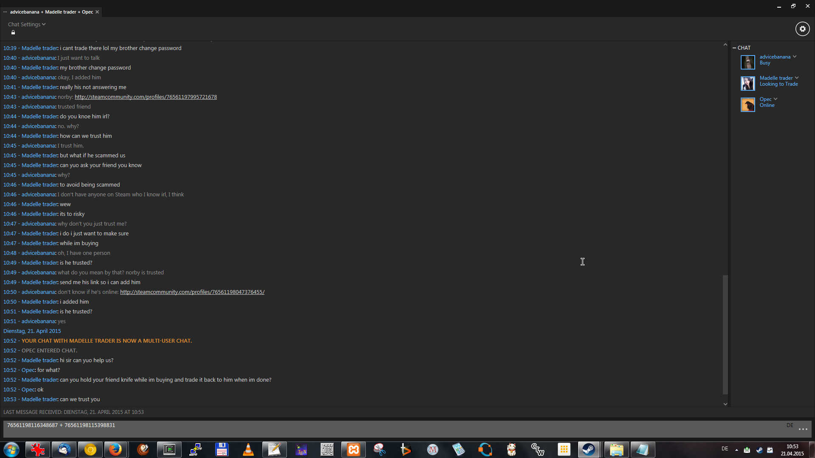Click the Windows Start button
The width and height of the screenshot is (815, 458).
click(x=11, y=450)
